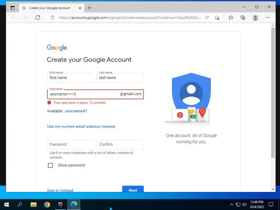
Task: Click the page scrollbar thumb
Action: click(273, 92)
